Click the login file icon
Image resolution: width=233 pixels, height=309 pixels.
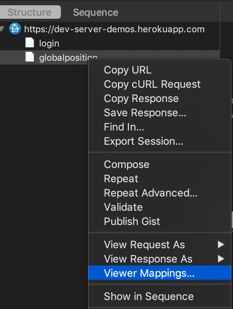click(x=30, y=43)
